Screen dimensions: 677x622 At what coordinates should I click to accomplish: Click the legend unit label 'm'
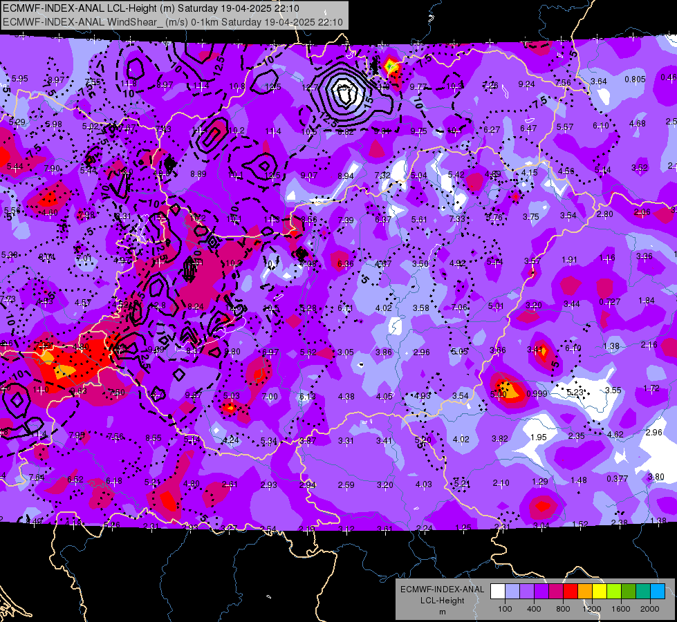[x=443, y=612]
